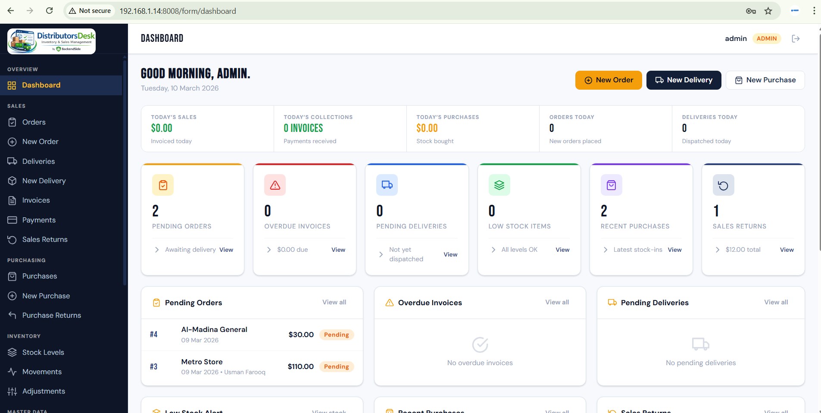The image size is (821, 413).
Task: Bookmark this page with the star icon
Action: click(x=768, y=11)
